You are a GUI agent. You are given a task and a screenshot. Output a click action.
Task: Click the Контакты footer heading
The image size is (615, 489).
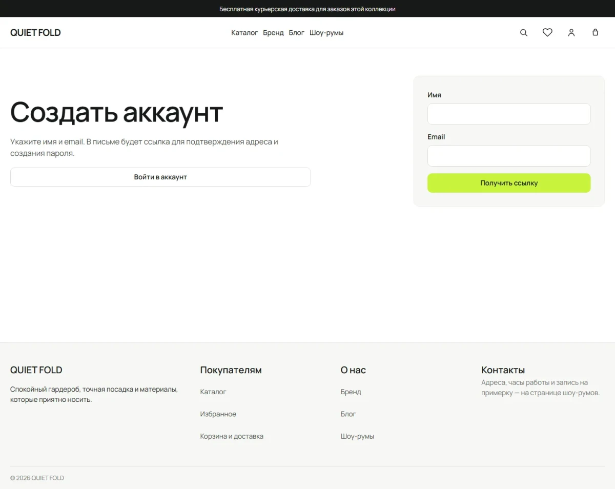503,370
